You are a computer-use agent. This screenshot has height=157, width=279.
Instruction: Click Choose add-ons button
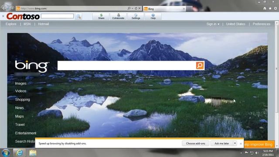coord(195,143)
